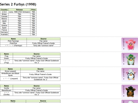Click the 'Italy' table cell
The width and height of the screenshot is (138, 103).
(4, 23)
